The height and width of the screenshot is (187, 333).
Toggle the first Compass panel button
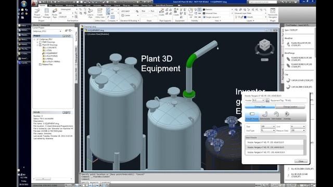point(108,9)
